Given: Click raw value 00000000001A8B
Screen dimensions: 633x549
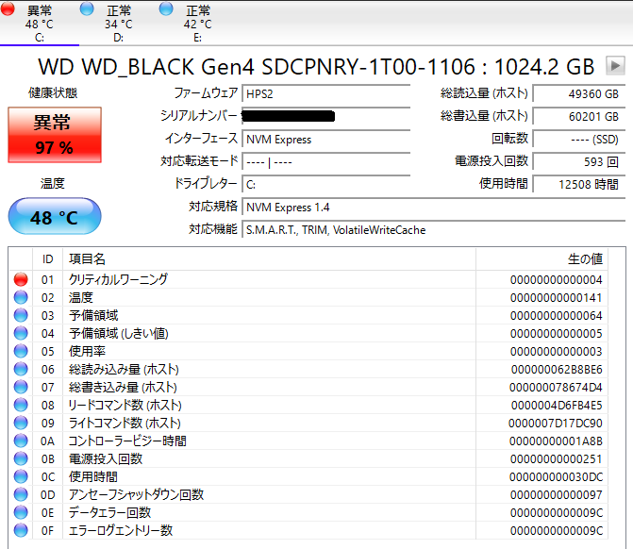Looking at the screenshot, I should 556,441.
